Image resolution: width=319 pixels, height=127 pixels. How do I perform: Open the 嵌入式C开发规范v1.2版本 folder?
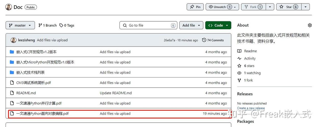tap(36, 52)
